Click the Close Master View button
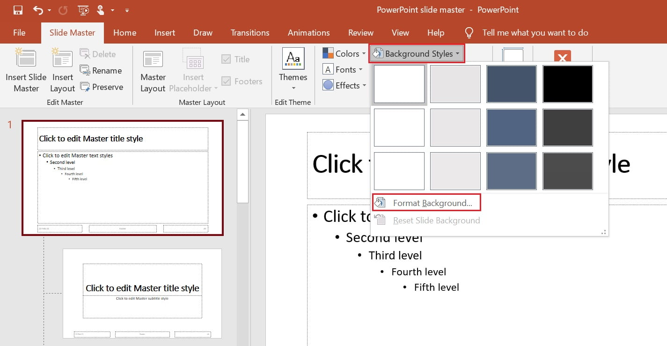667x346 pixels. pyautogui.click(x=562, y=58)
